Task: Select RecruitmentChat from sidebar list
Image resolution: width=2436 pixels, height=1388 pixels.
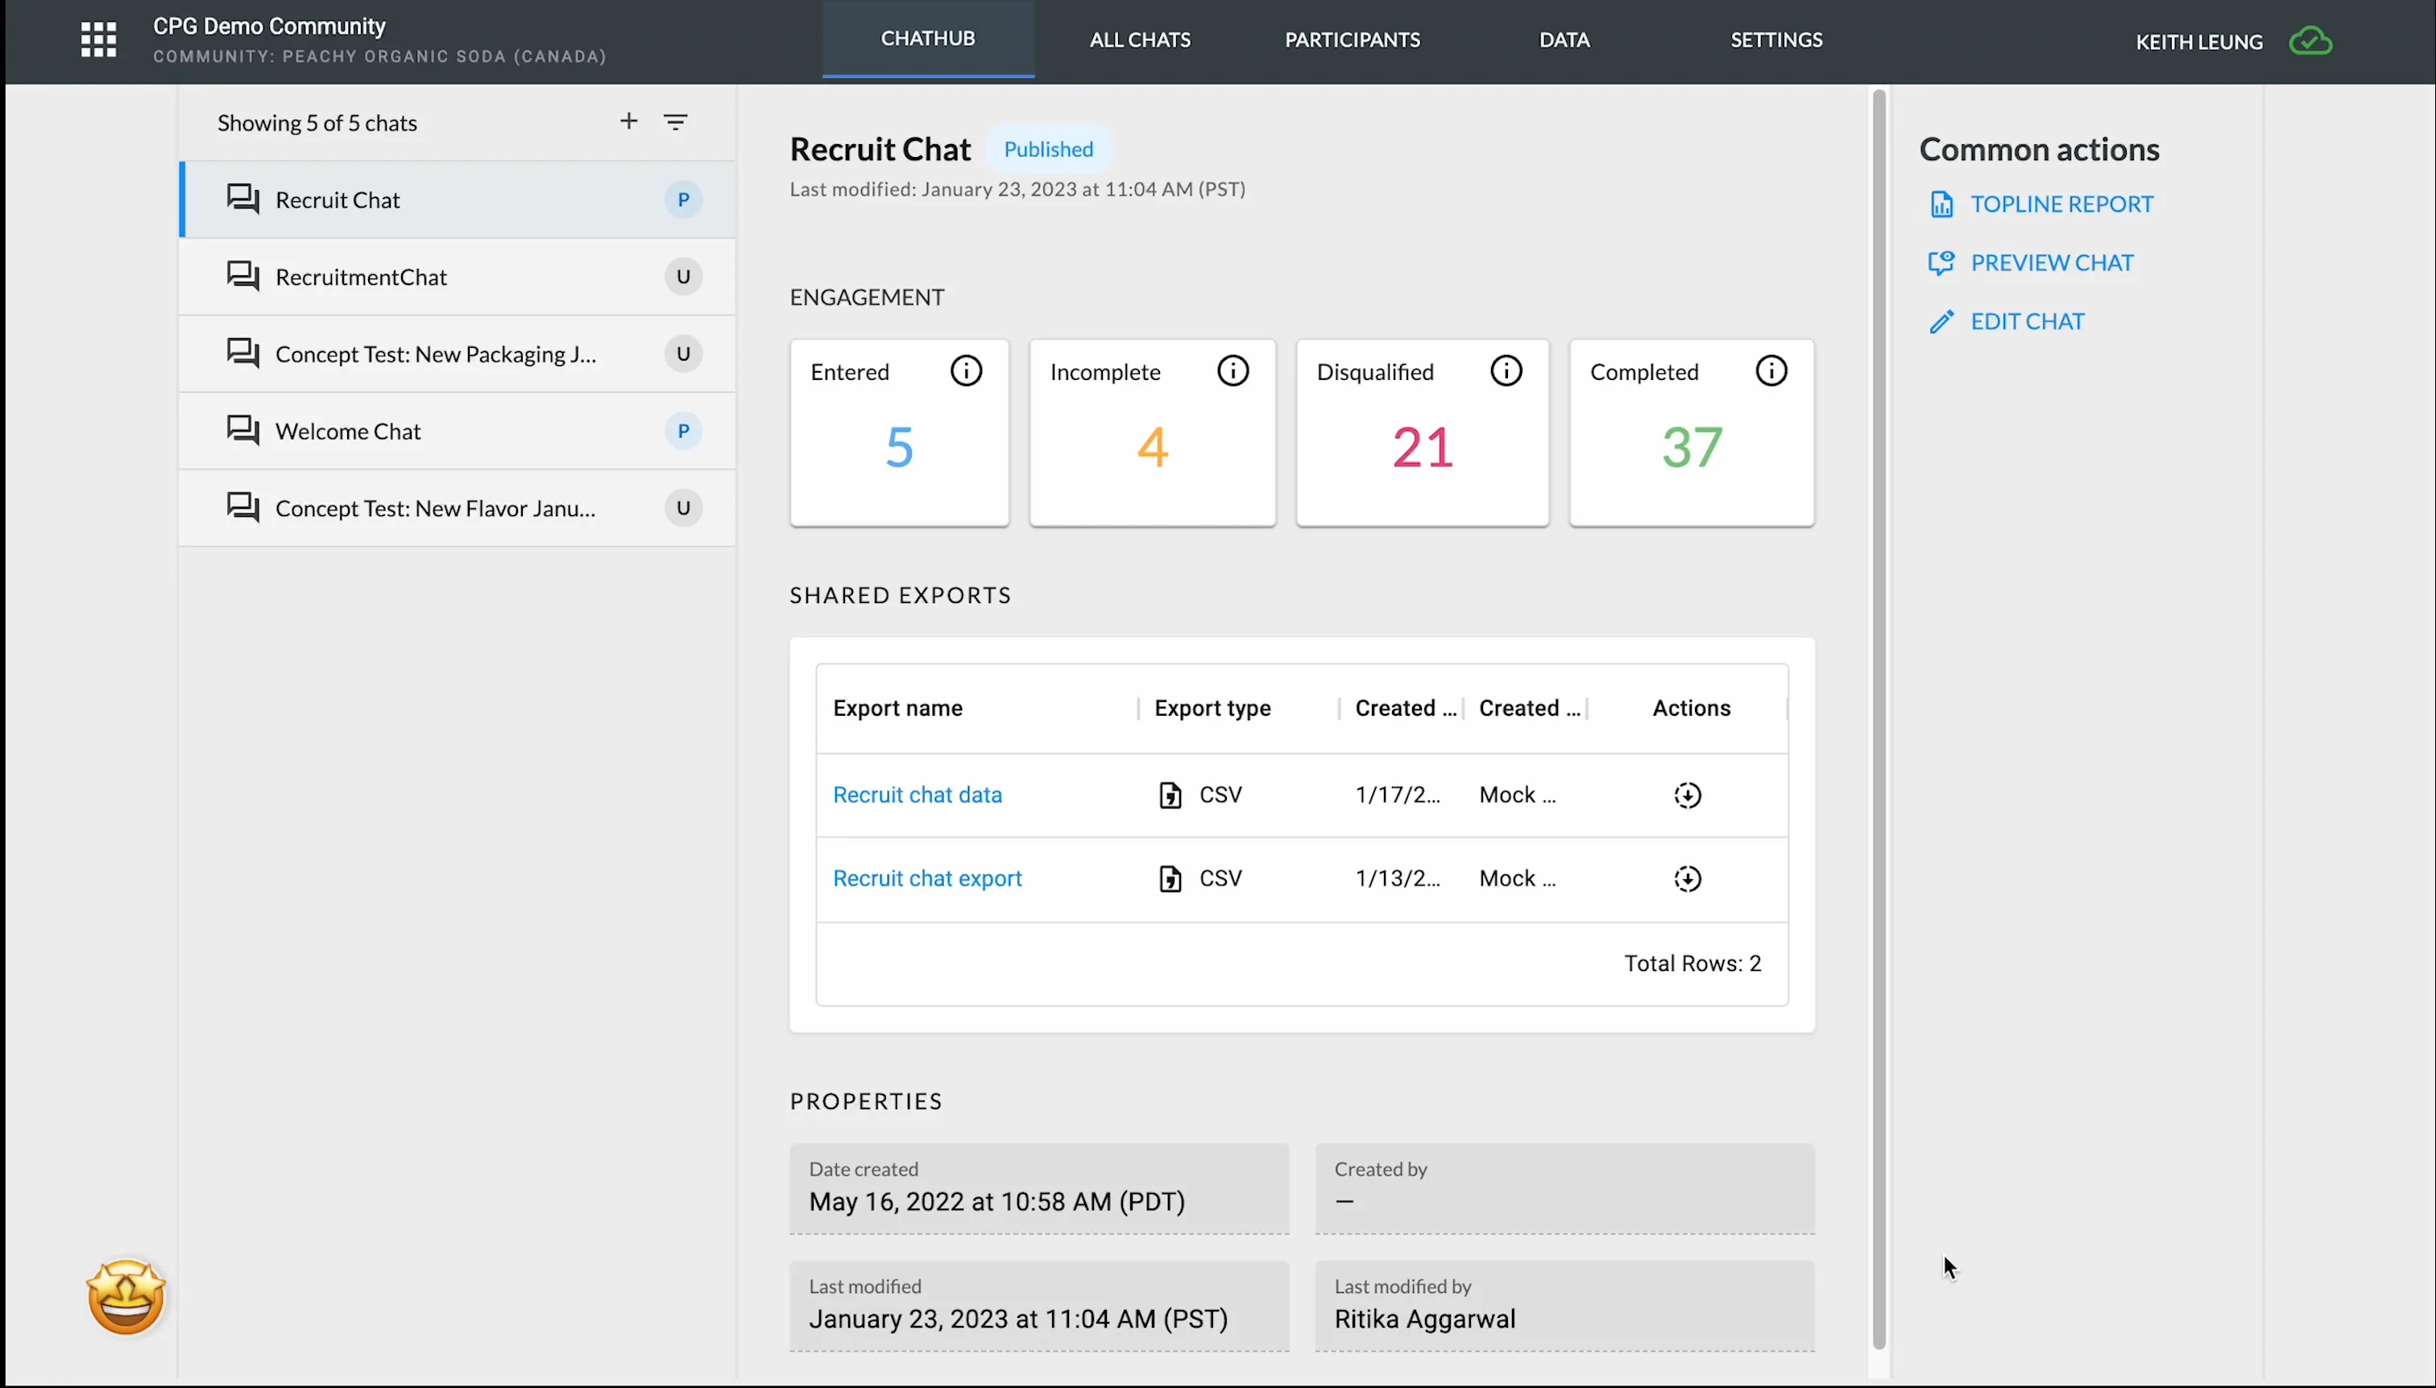Action: [362, 276]
